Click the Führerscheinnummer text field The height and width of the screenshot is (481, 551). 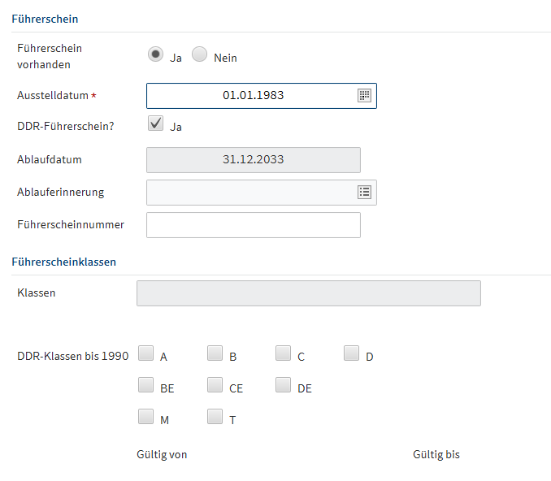[253, 225]
